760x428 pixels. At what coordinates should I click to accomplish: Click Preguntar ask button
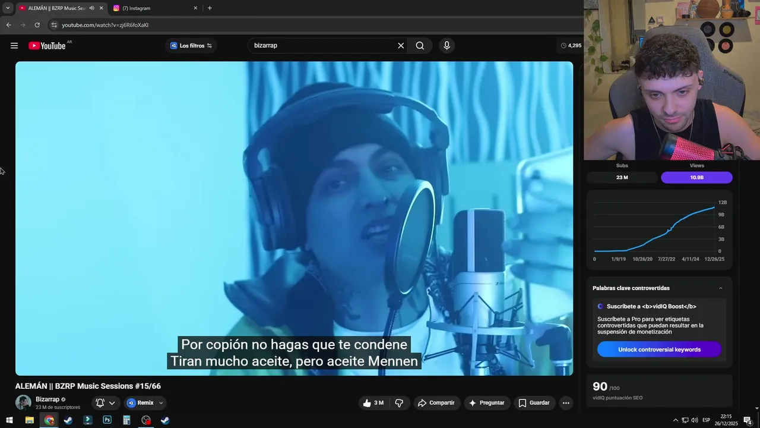point(487,403)
